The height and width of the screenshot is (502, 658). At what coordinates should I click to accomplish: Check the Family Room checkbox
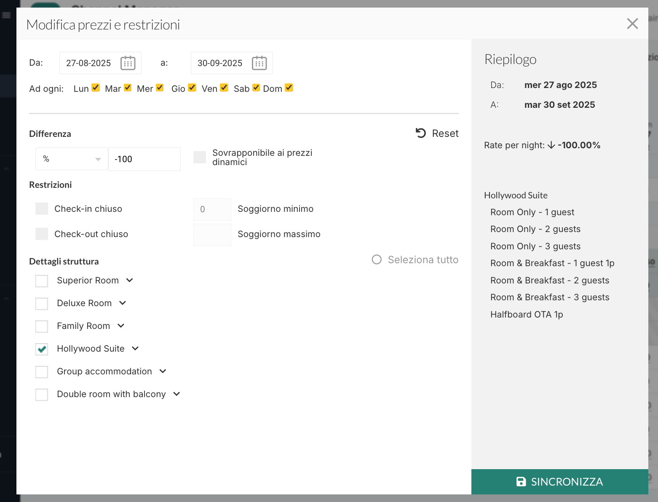42,326
